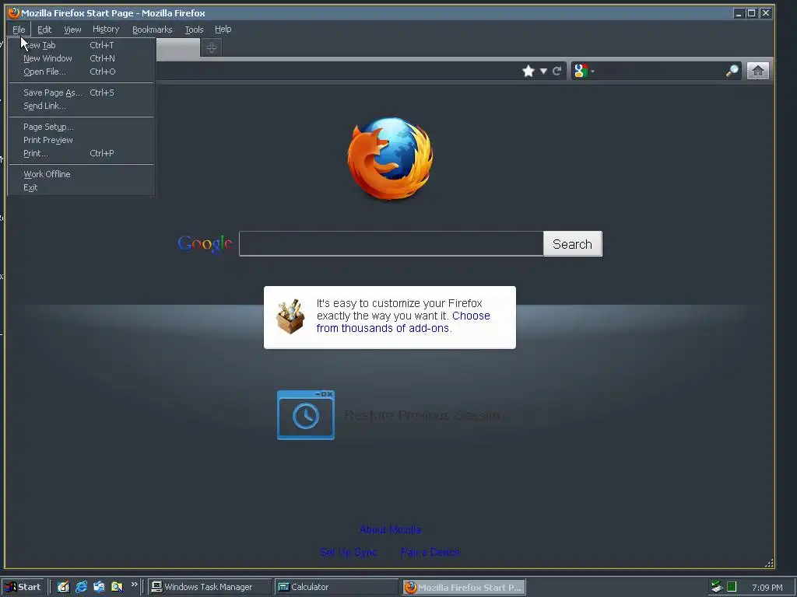Go to the home page via the house icon

click(x=757, y=71)
